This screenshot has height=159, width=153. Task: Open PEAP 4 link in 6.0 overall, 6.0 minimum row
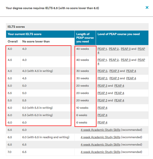102,123
